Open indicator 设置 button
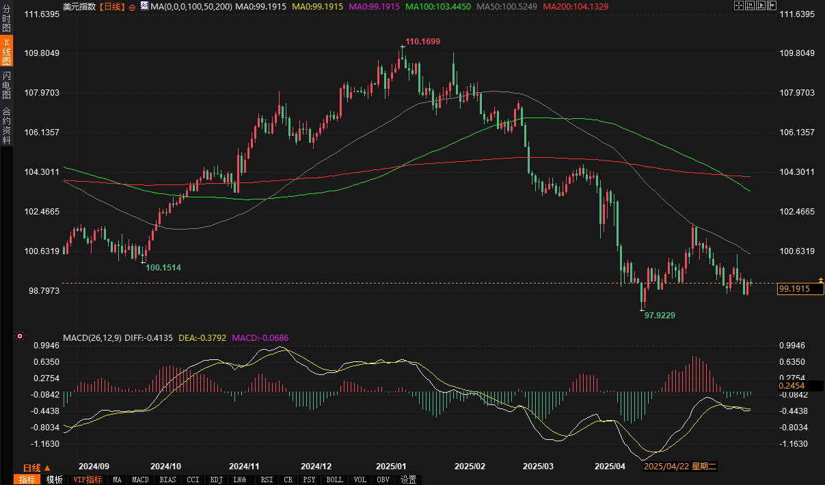The image size is (825, 485). [409, 480]
